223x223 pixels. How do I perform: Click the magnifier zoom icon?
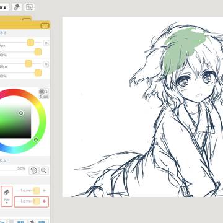[x=43, y=170]
